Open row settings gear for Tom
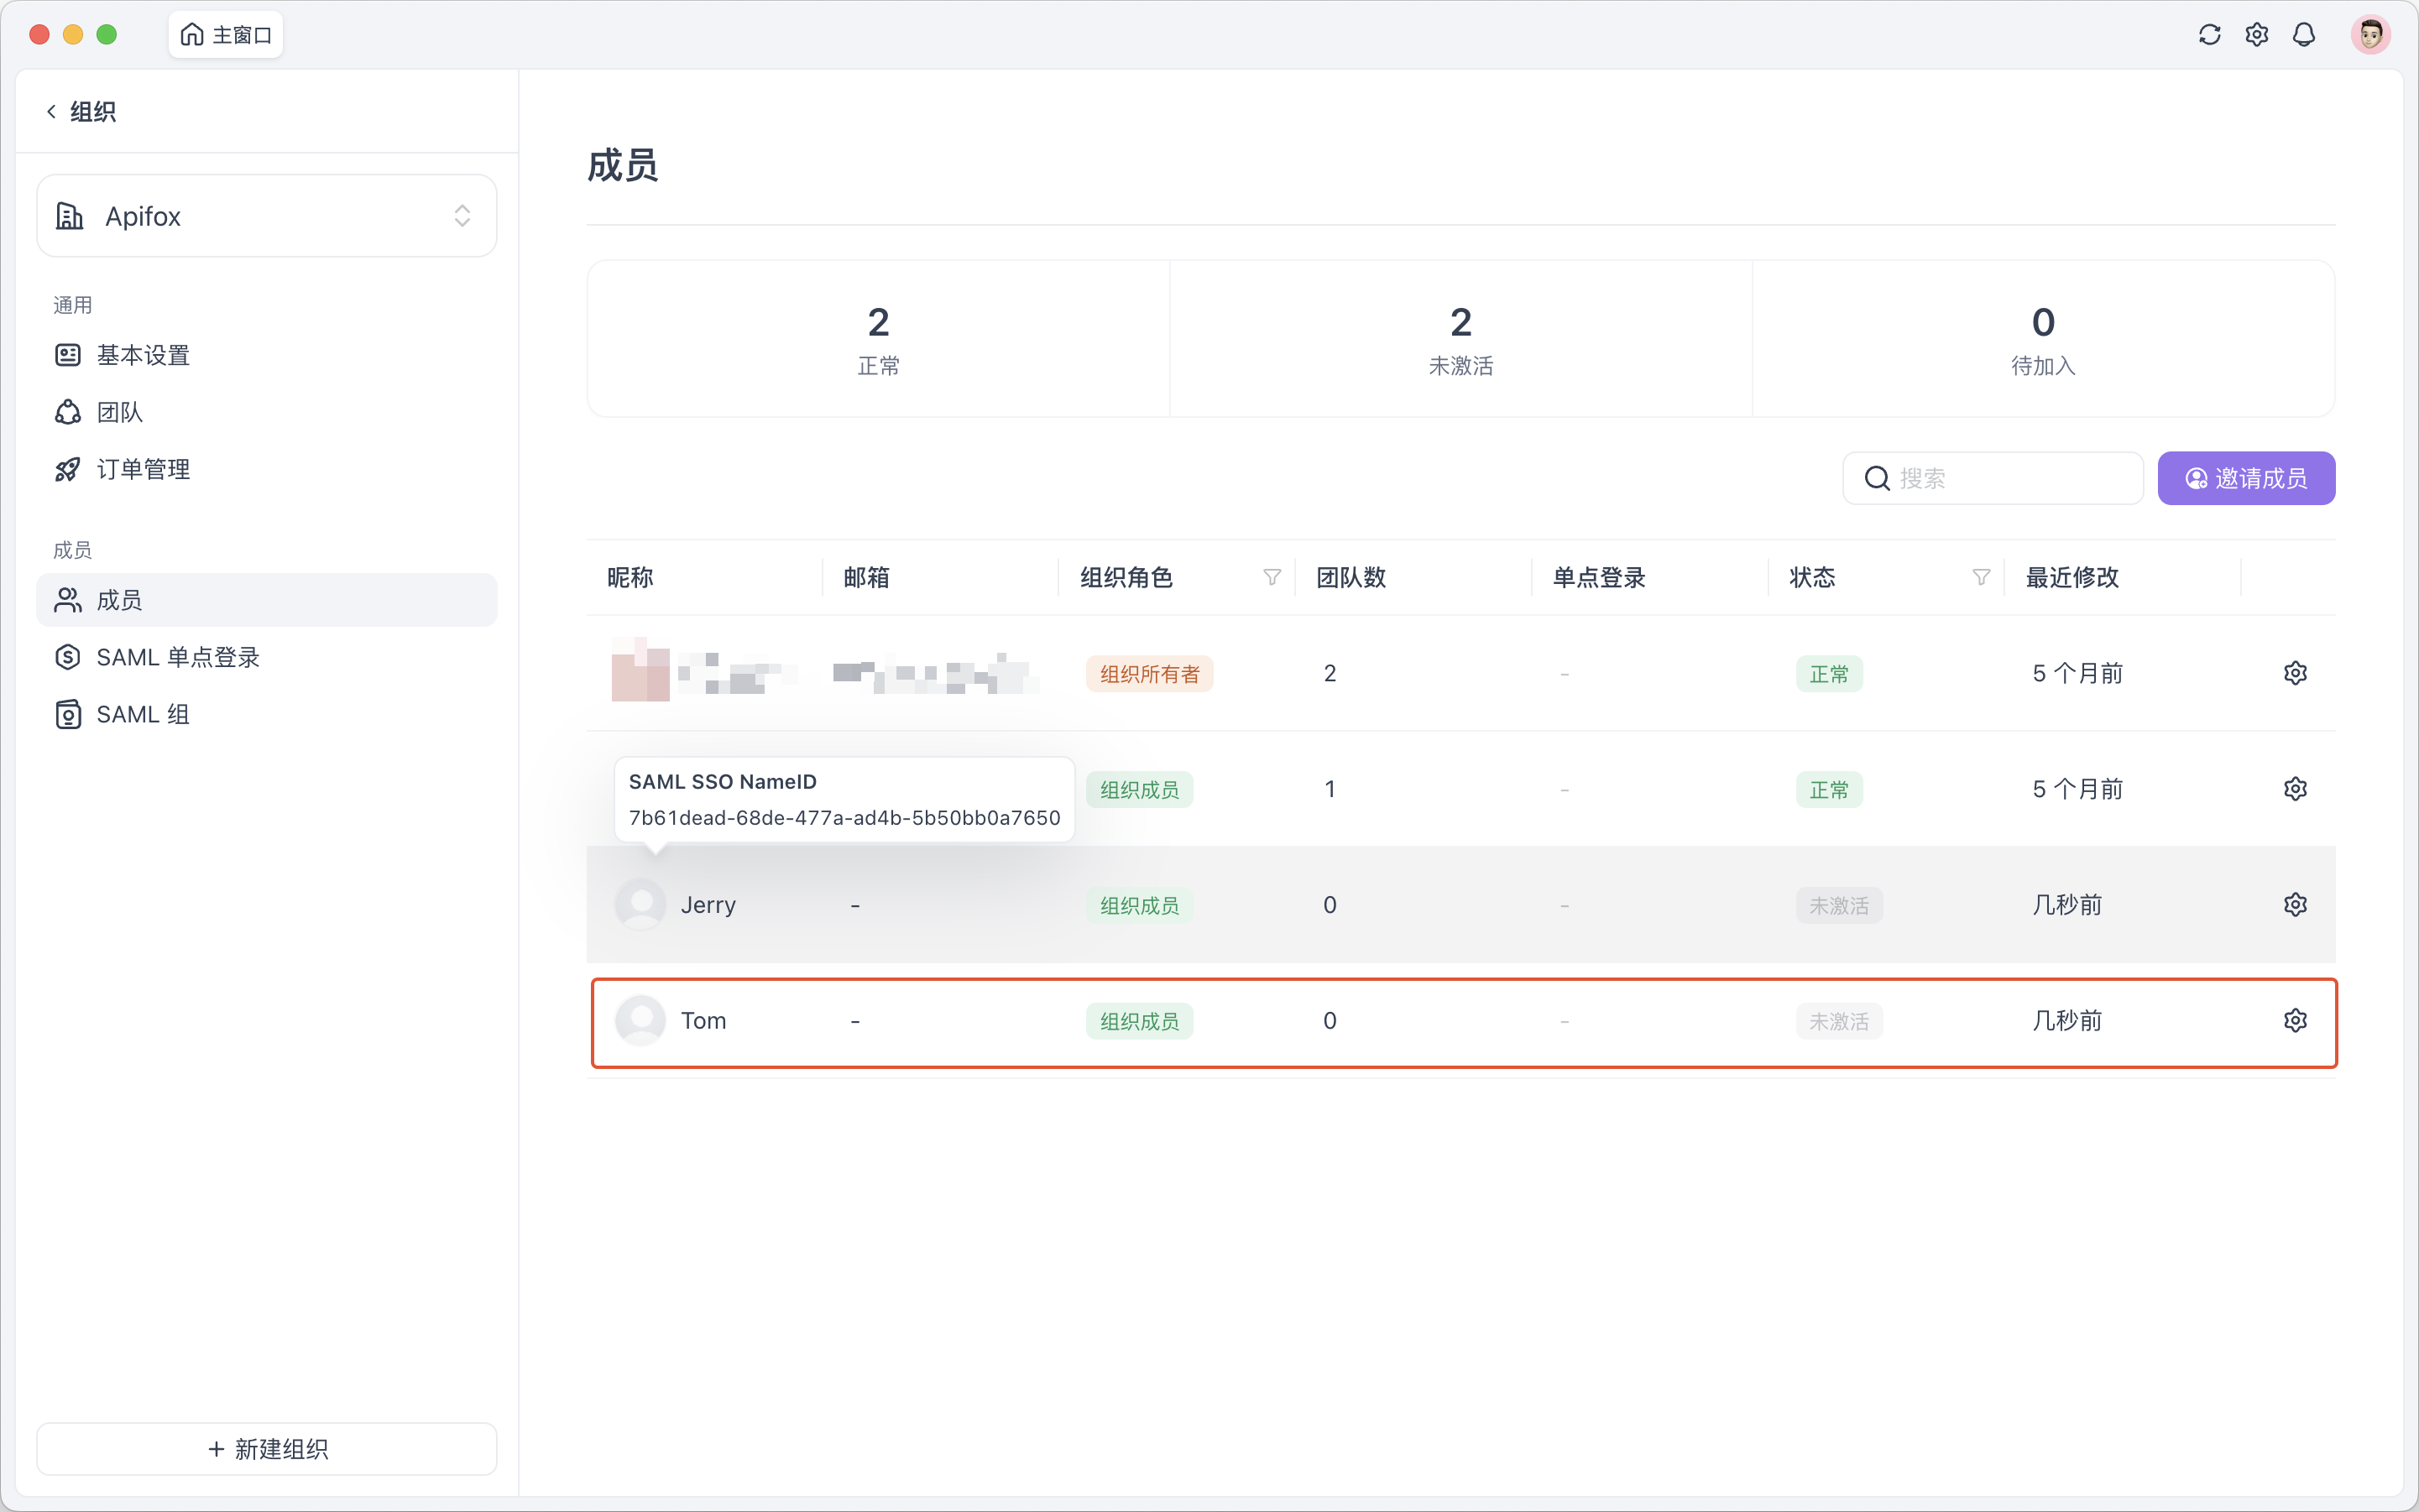 [x=2295, y=1020]
